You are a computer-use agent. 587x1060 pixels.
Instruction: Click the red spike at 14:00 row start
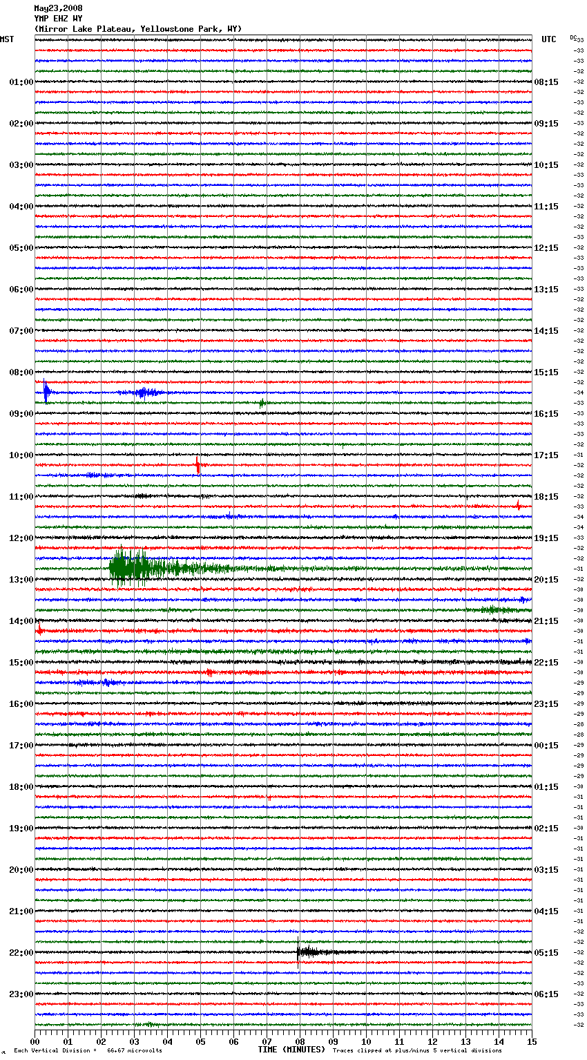pyautogui.click(x=39, y=630)
